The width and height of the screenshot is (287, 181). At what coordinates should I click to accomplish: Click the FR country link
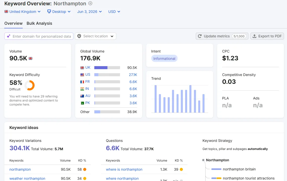pos(88,82)
